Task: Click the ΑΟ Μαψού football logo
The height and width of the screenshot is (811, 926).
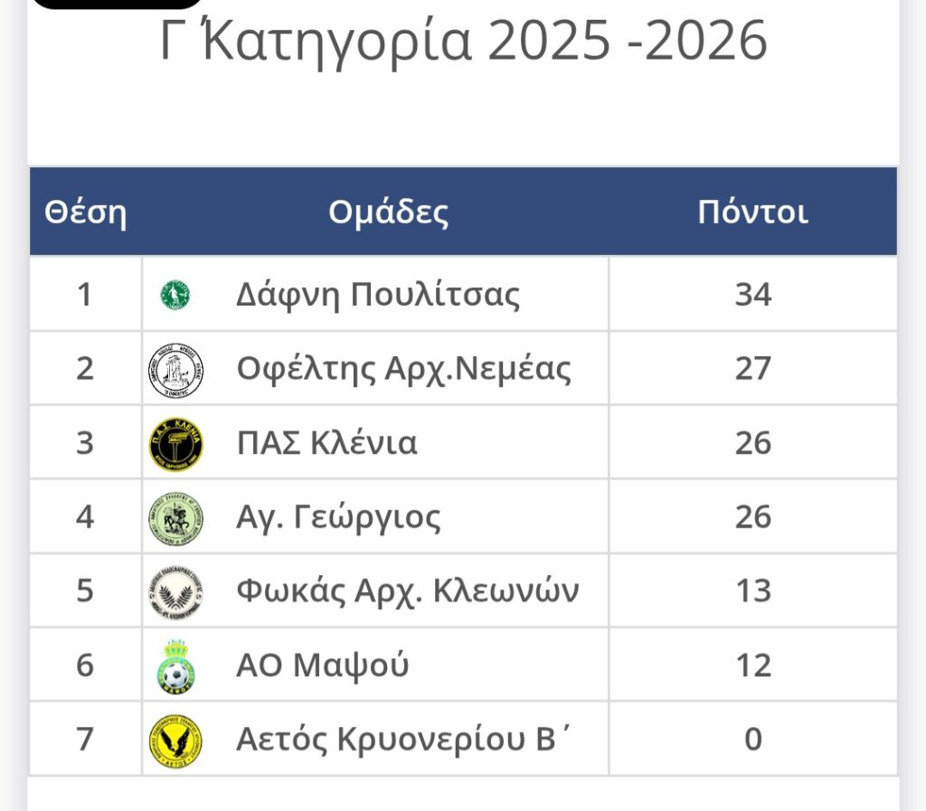Action: (175, 666)
